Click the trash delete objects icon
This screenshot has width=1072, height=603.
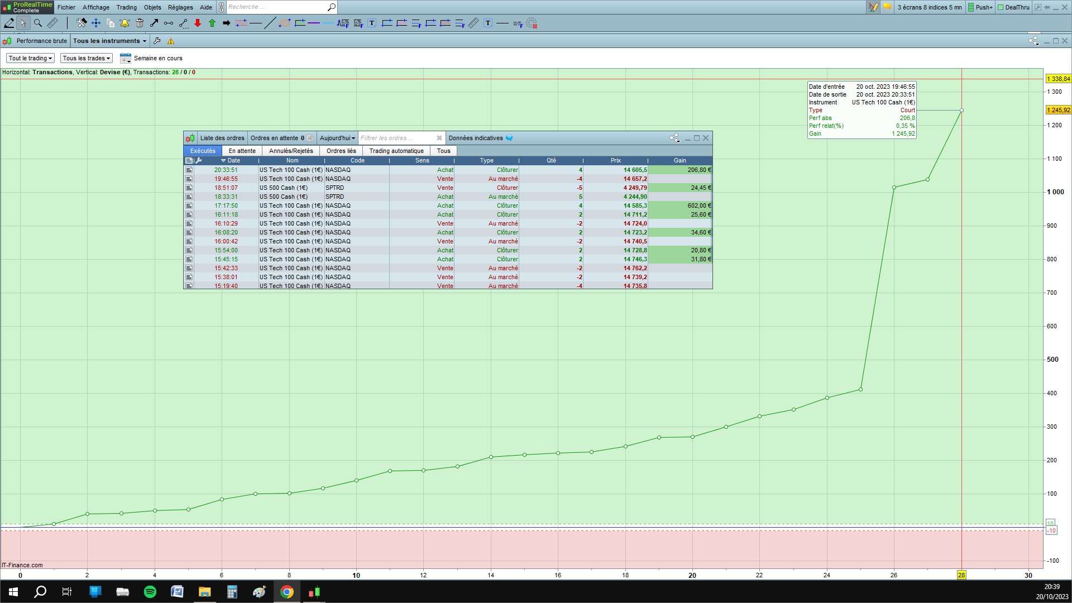(x=140, y=23)
